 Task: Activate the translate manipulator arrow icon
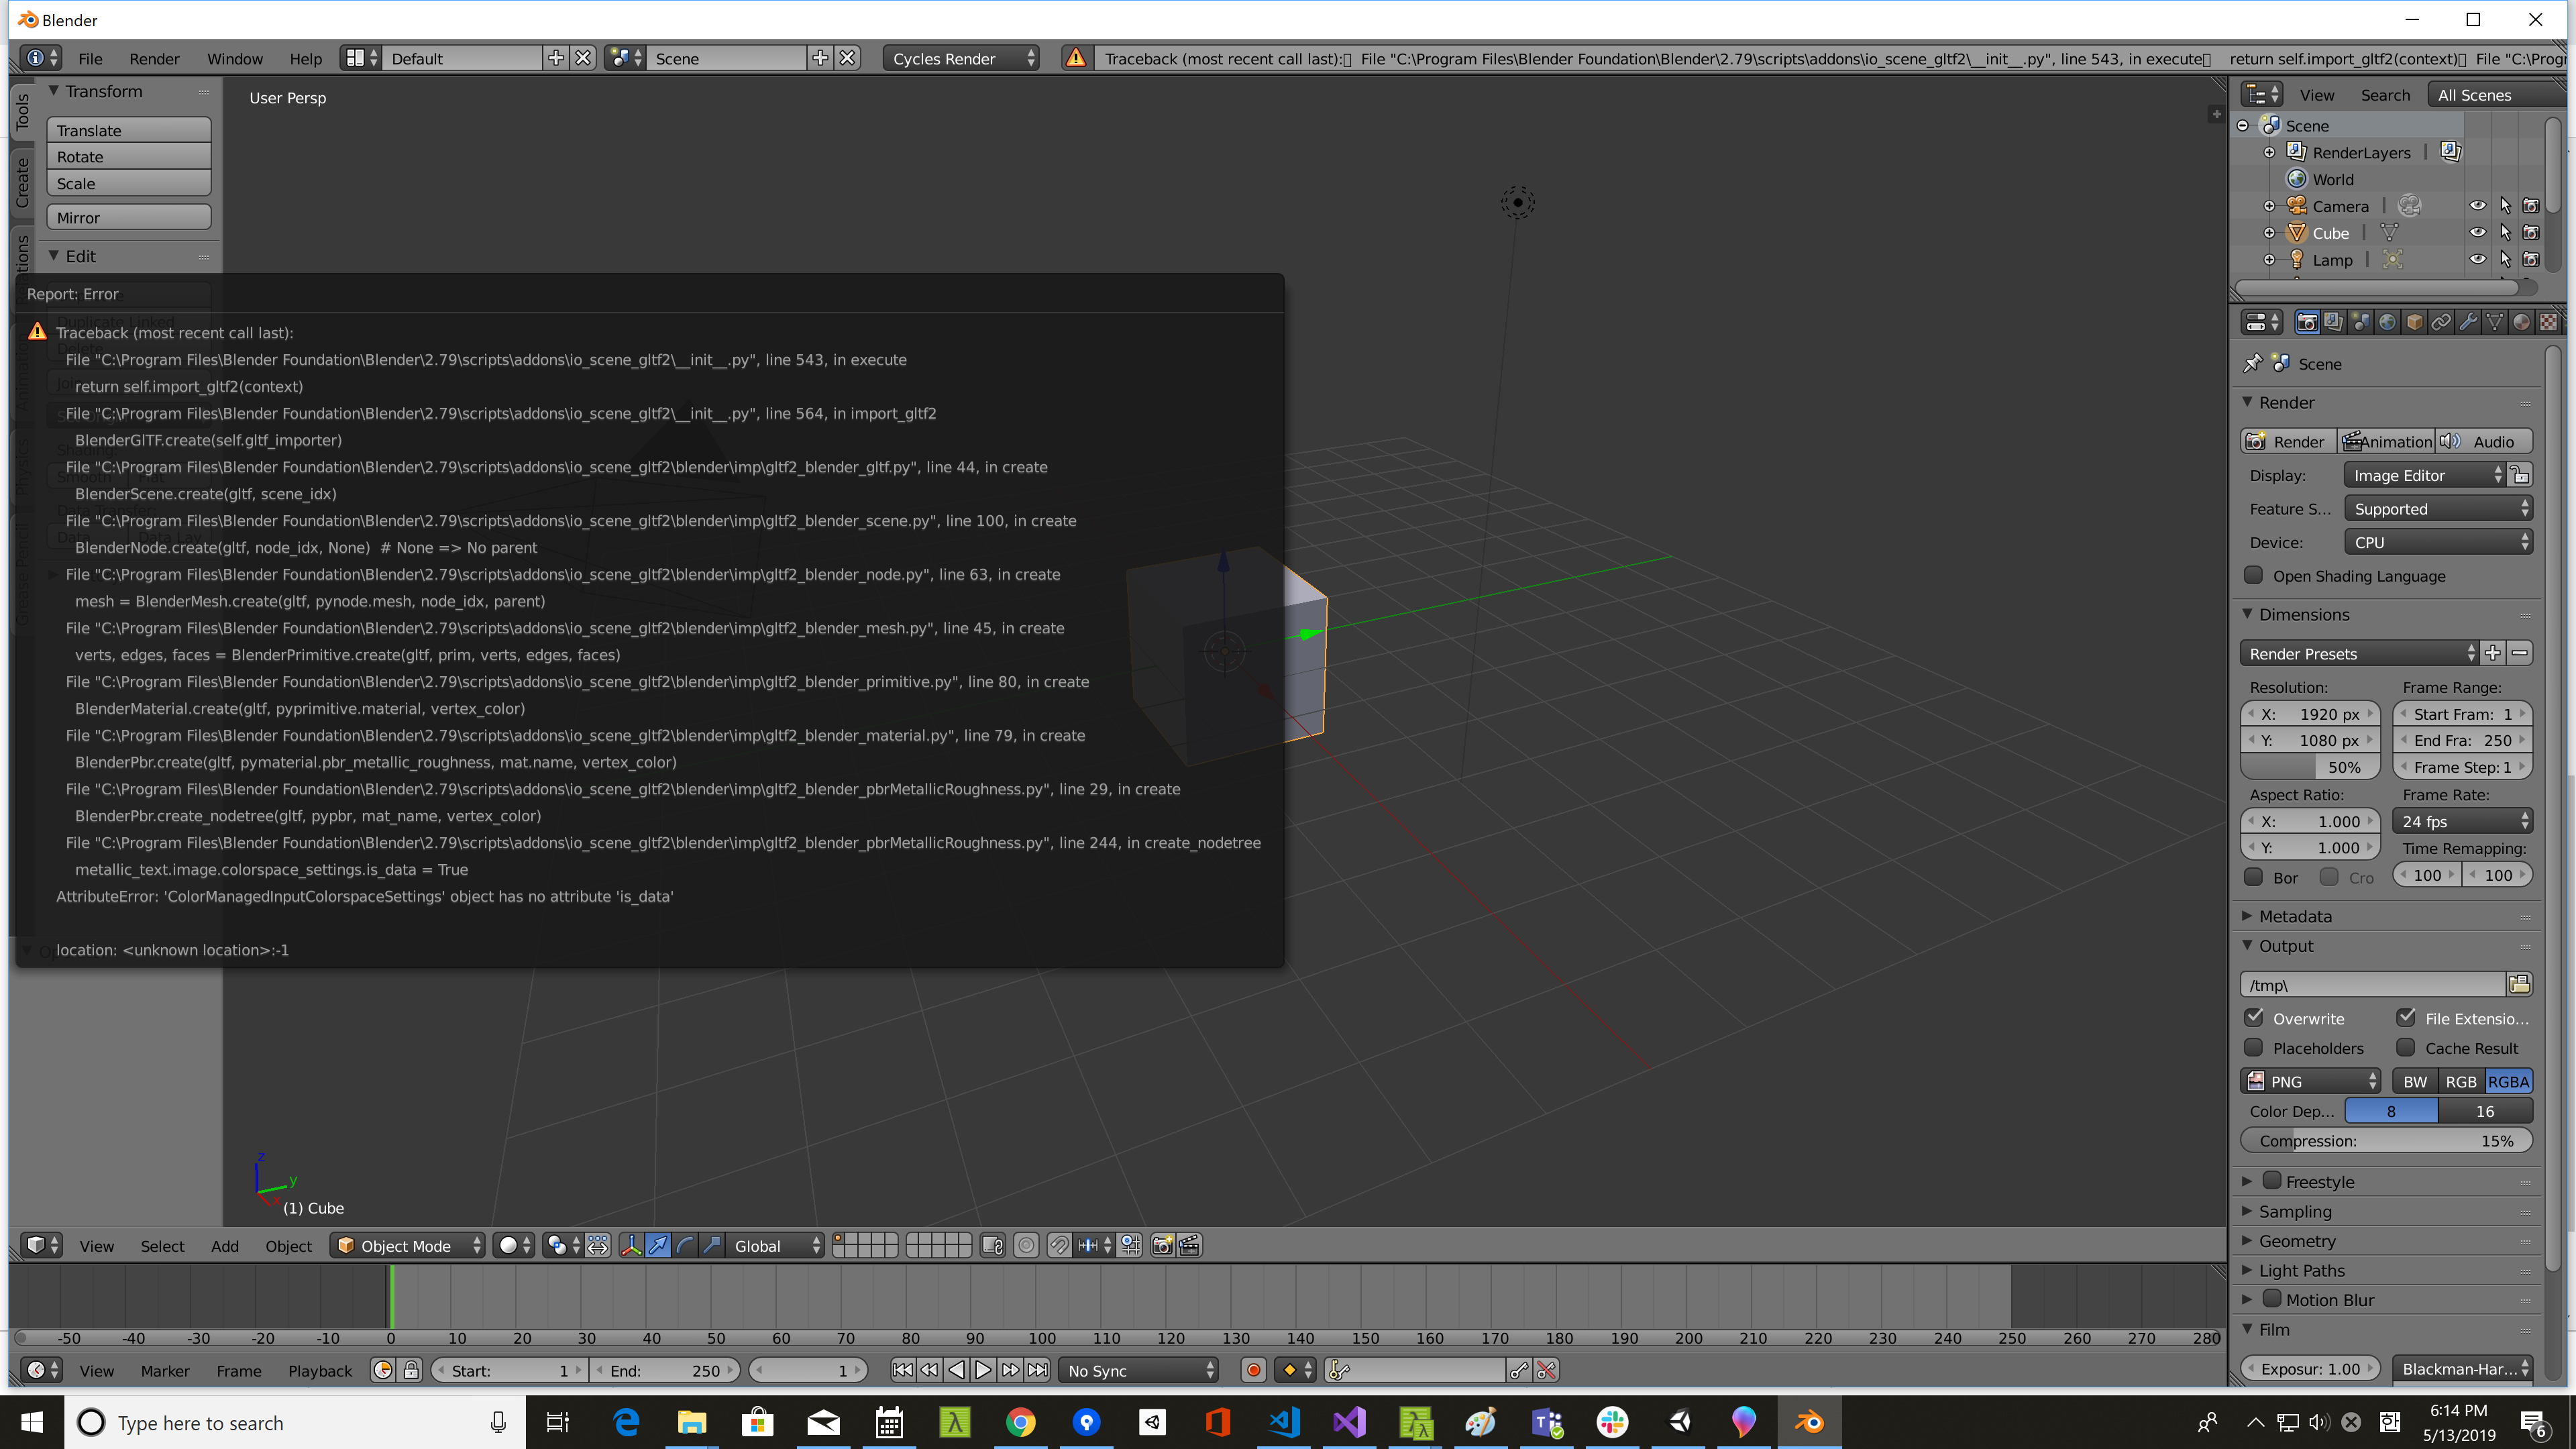point(658,1246)
